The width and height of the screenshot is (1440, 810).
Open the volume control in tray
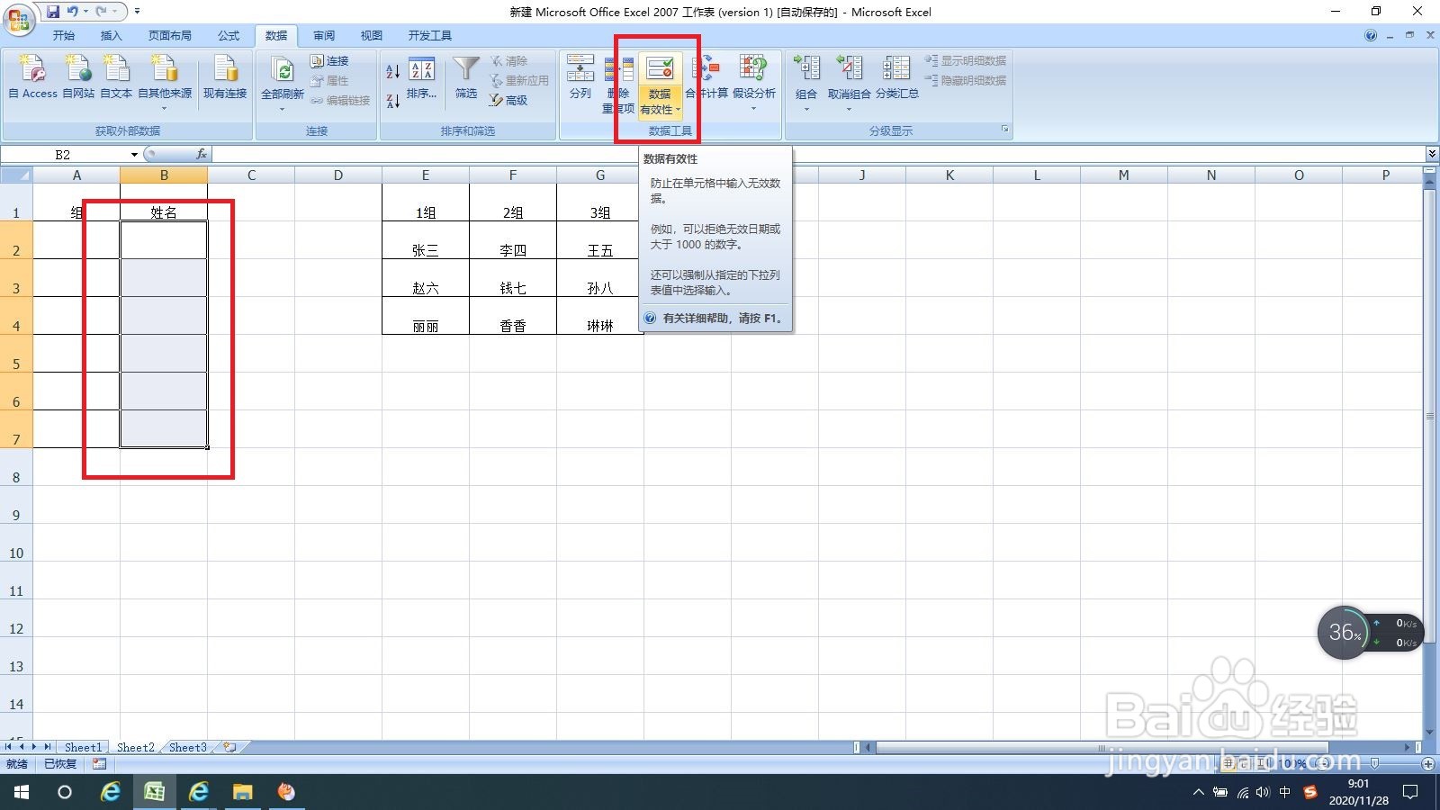pyautogui.click(x=1263, y=792)
